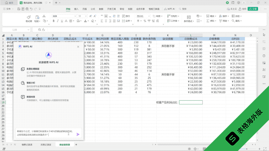Screen dimensions: 269x151
Task: Toggle wrap text button
Action: [126, 16]
